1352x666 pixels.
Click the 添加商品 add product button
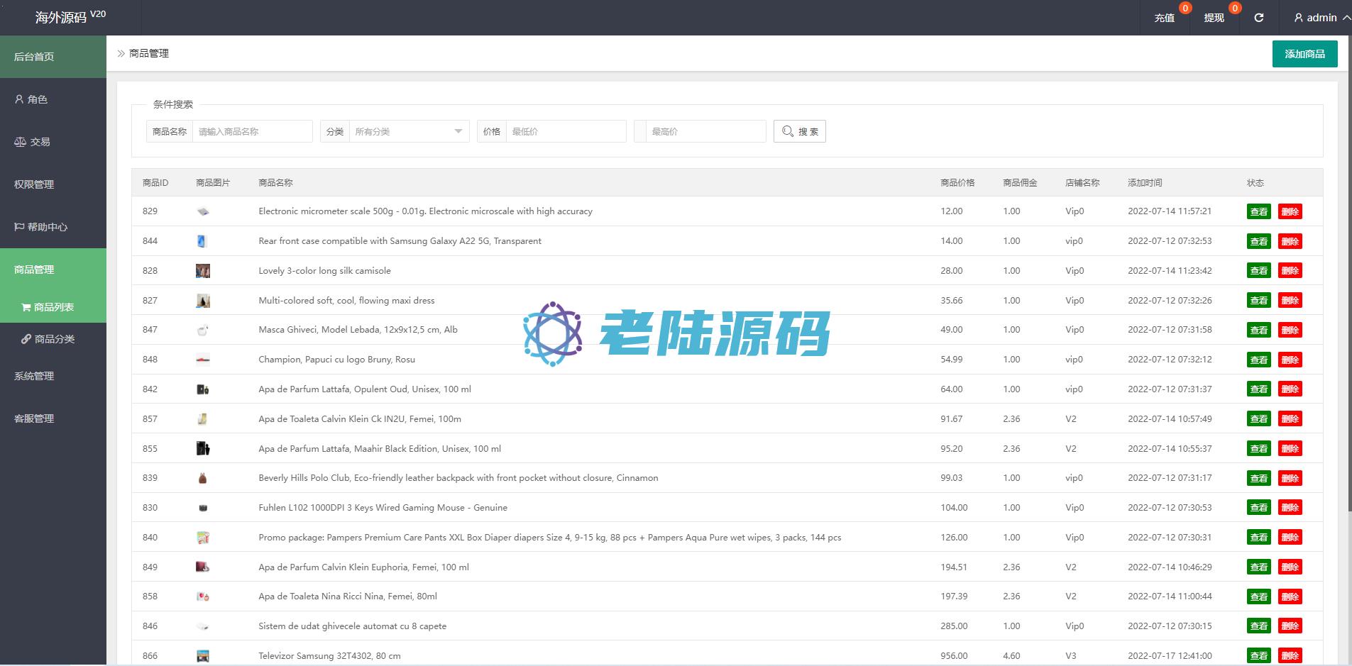click(1304, 54)
